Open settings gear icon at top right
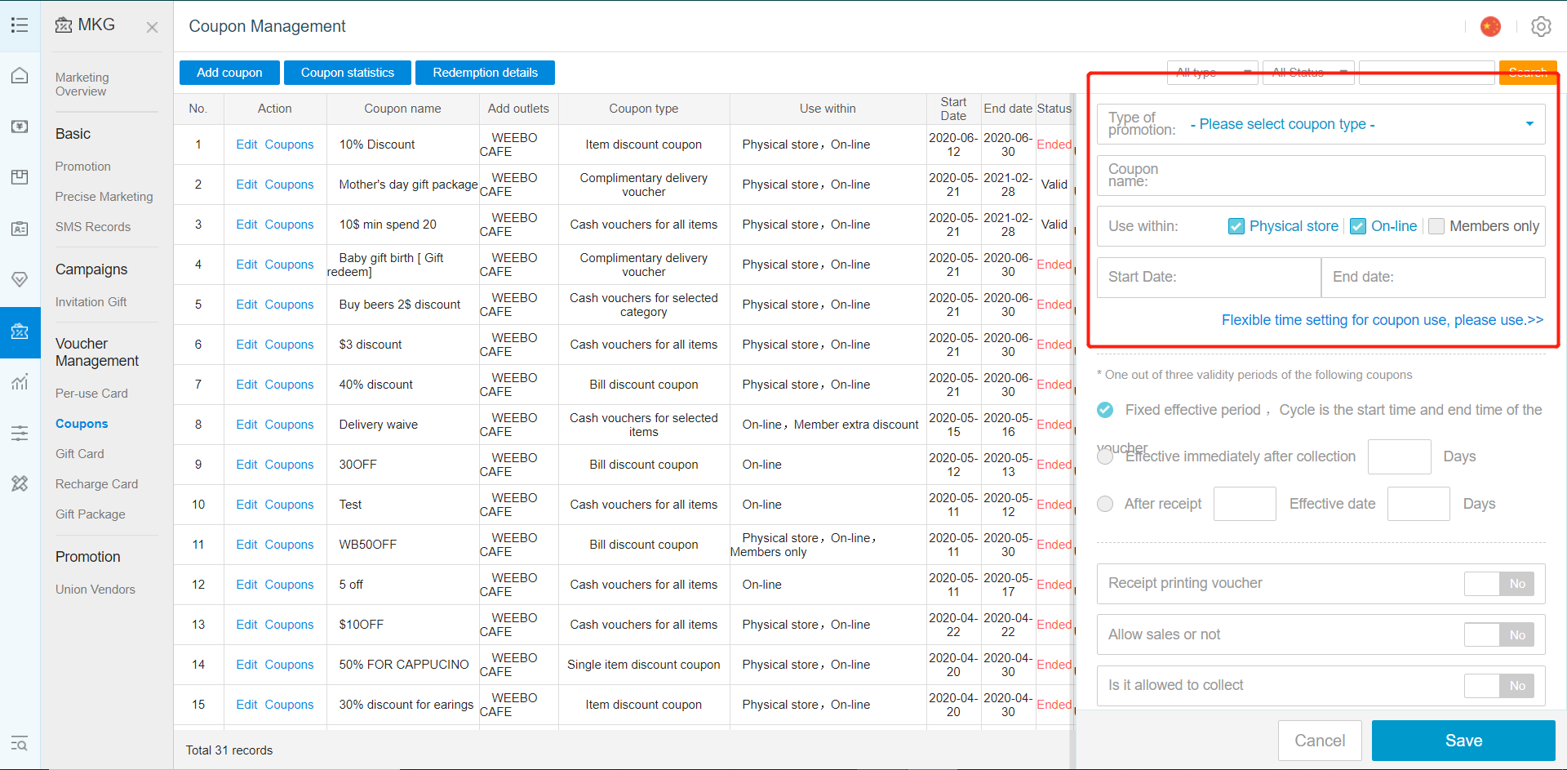1567x770 pixels. pos(1541,27)
